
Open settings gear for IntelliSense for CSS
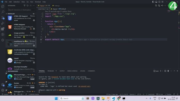click(x=34, y=45)
